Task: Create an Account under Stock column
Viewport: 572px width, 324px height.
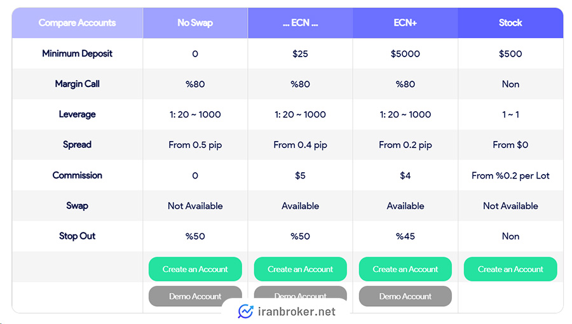Action: 510,269
